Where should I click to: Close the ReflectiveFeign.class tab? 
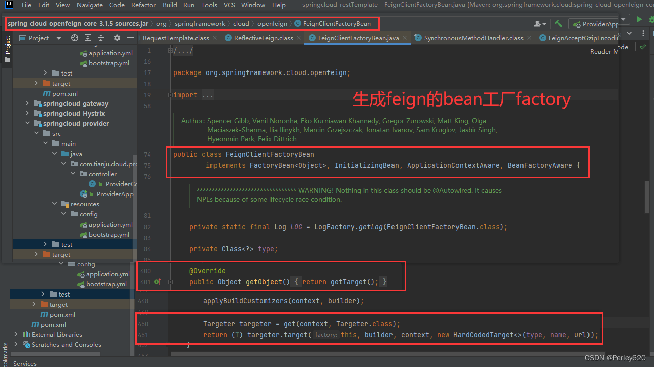click(x=299, y=38)
